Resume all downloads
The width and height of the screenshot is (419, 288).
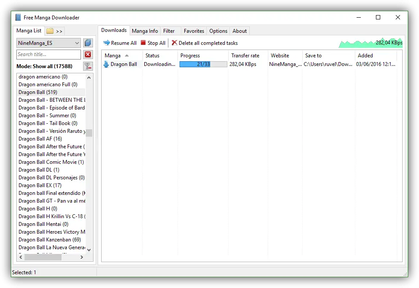click(x=120, y=43)
